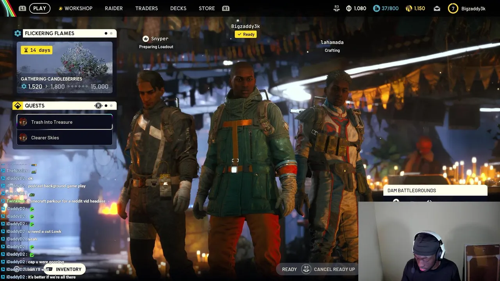Select party member Snyper name tag

pos(160,39)
